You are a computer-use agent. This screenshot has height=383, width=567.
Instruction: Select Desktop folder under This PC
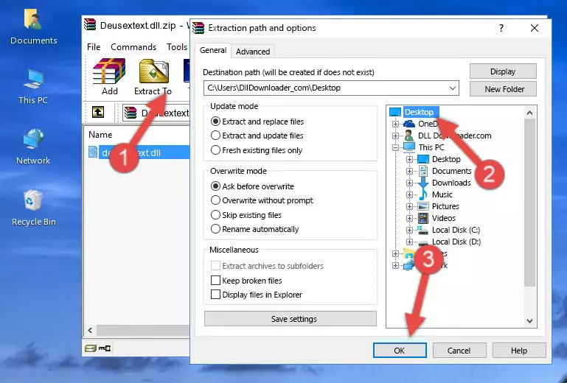point(446,159)
